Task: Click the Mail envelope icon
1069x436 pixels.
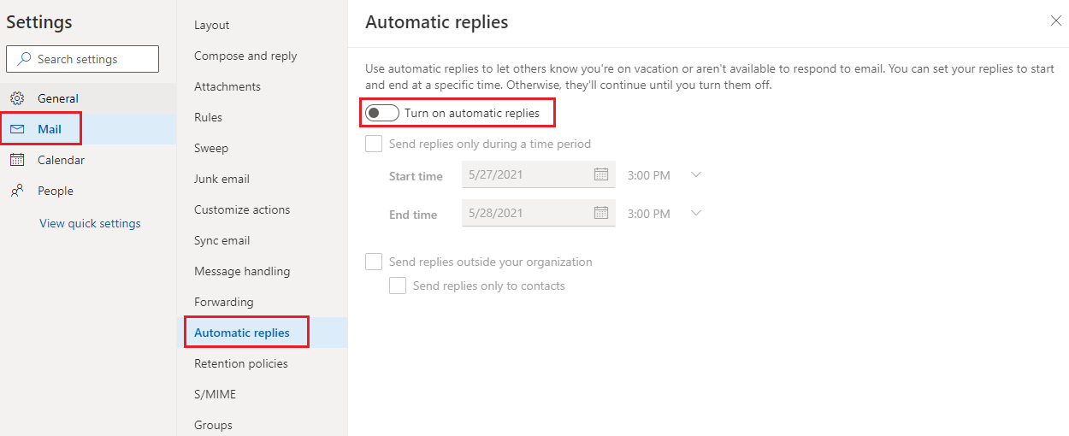Action: coord(17,129)
